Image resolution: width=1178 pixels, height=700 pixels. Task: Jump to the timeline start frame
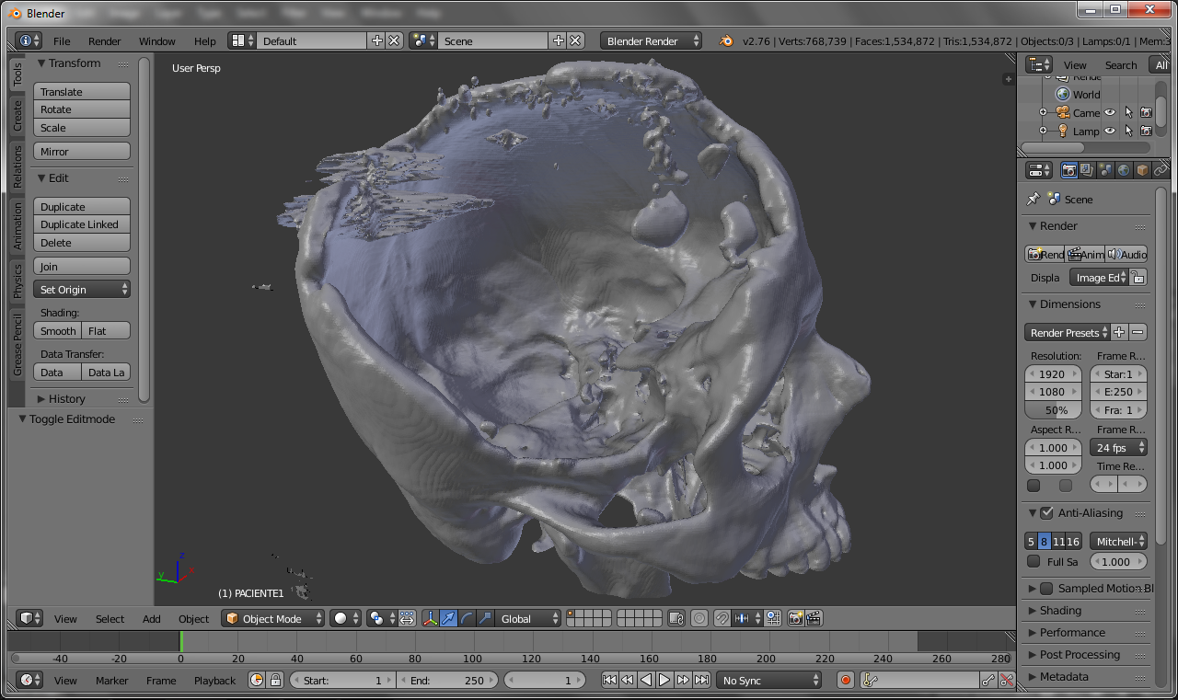click(609, 681)
